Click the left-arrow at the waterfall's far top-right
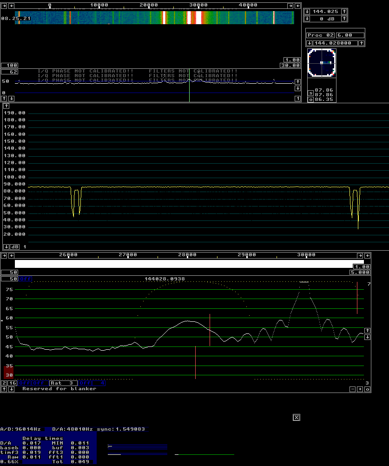This screenshot has width=389, height=466. point(298,6)
